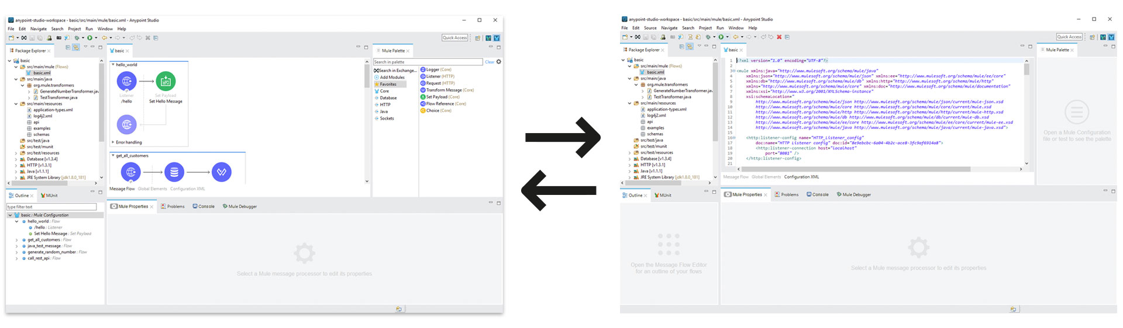Expand Error handling section in hello_world flow
The image size is (1123, 328).
click(113, 142)
